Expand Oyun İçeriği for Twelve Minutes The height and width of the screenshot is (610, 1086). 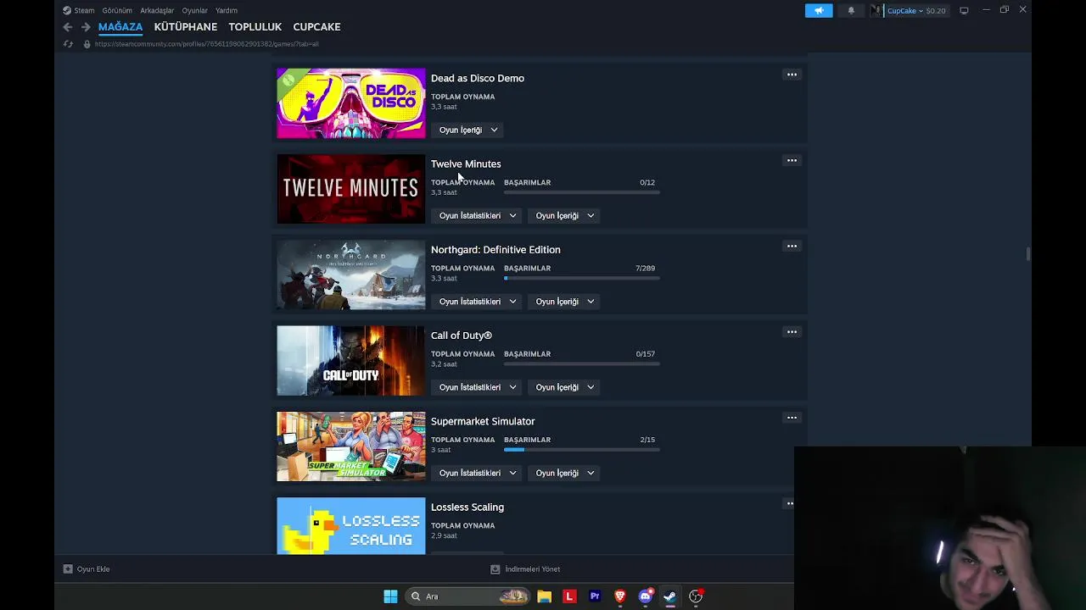click(x=565, y=215)
